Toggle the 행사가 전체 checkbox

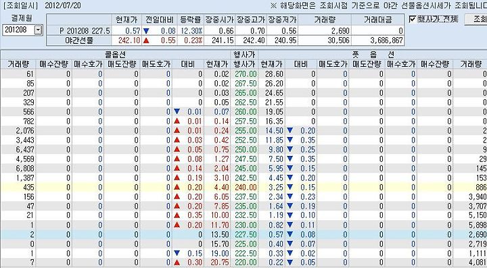pos(413,20)
